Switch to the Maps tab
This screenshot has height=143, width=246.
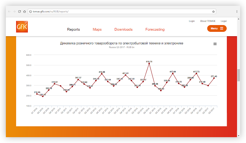(x=97, y=29)
